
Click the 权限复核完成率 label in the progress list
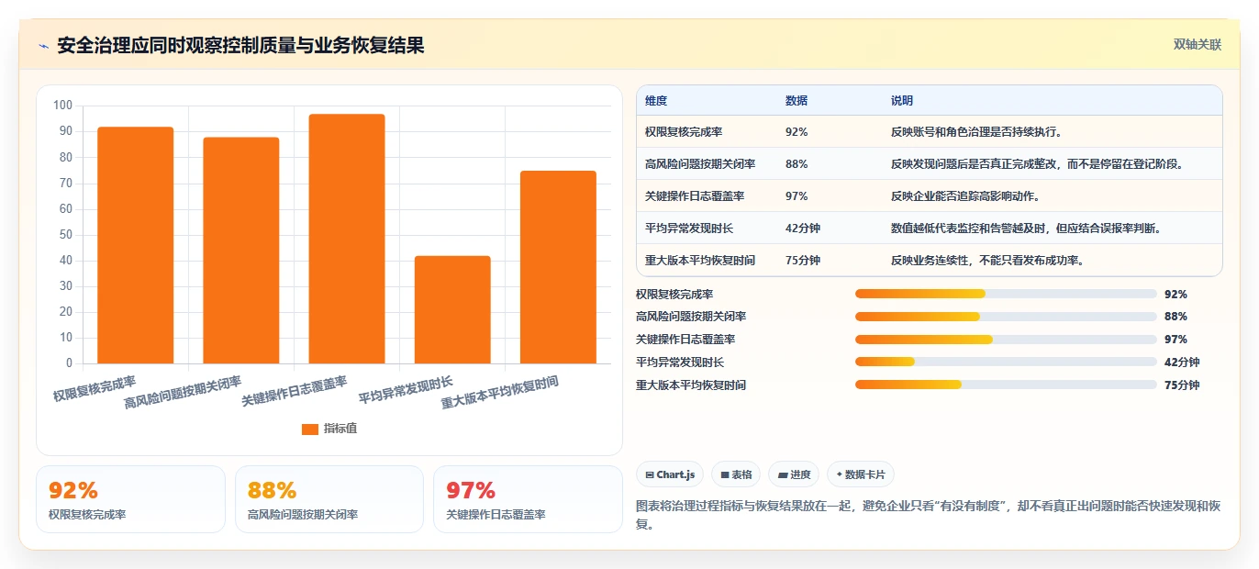[674, 294]
